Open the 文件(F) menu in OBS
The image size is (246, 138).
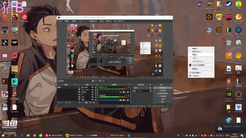(60, 21)
